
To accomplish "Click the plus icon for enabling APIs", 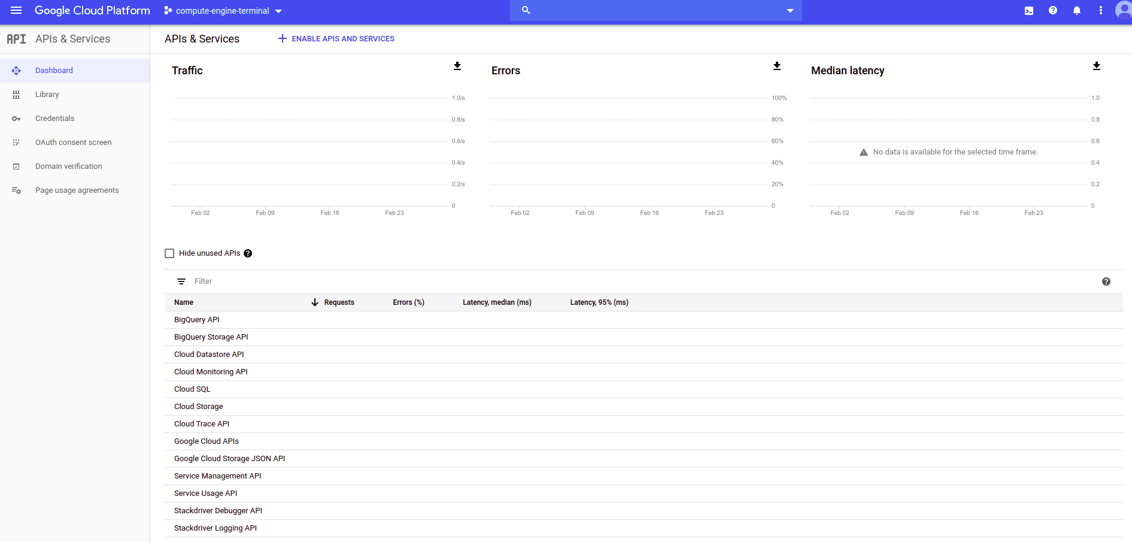I will [283, 38].
